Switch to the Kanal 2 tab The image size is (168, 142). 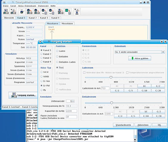pos(32,18)
